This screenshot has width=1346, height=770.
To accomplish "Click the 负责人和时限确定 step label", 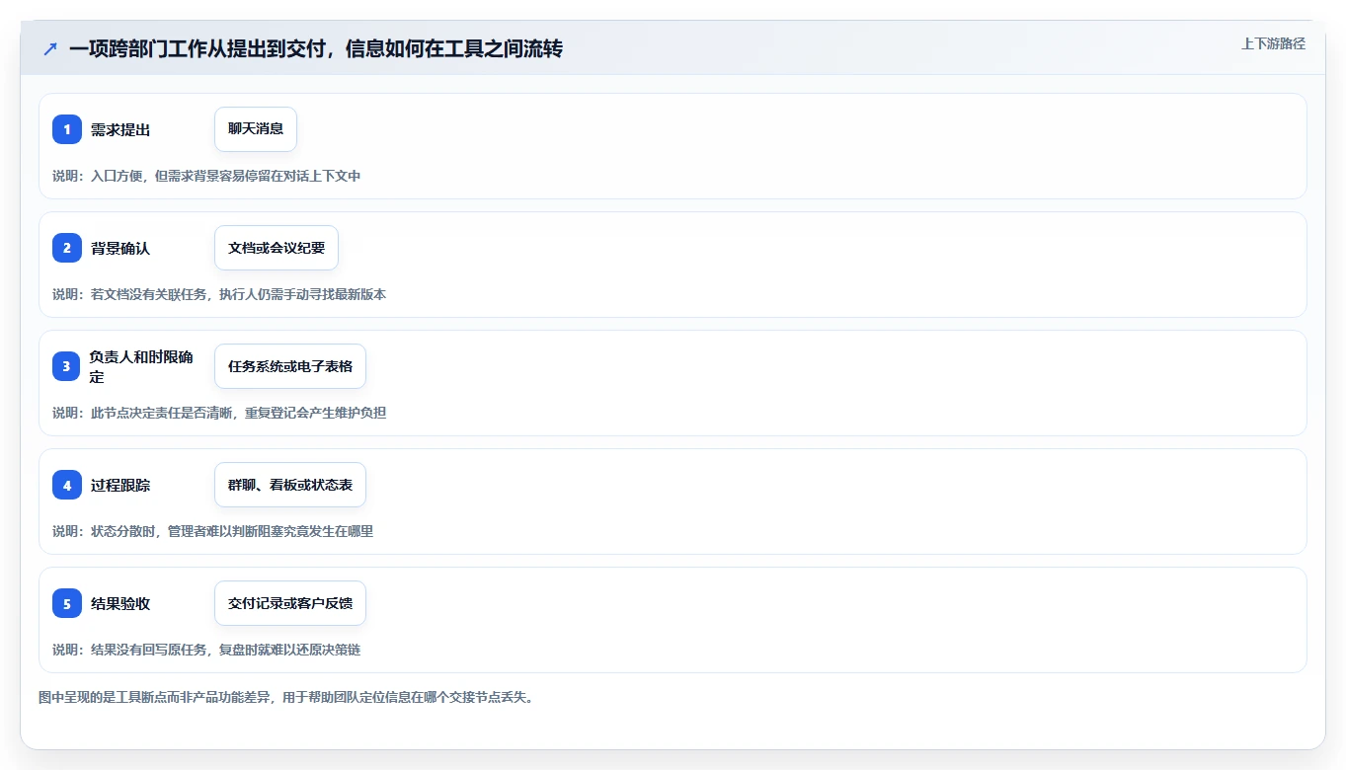I will (x=141, y=366).
